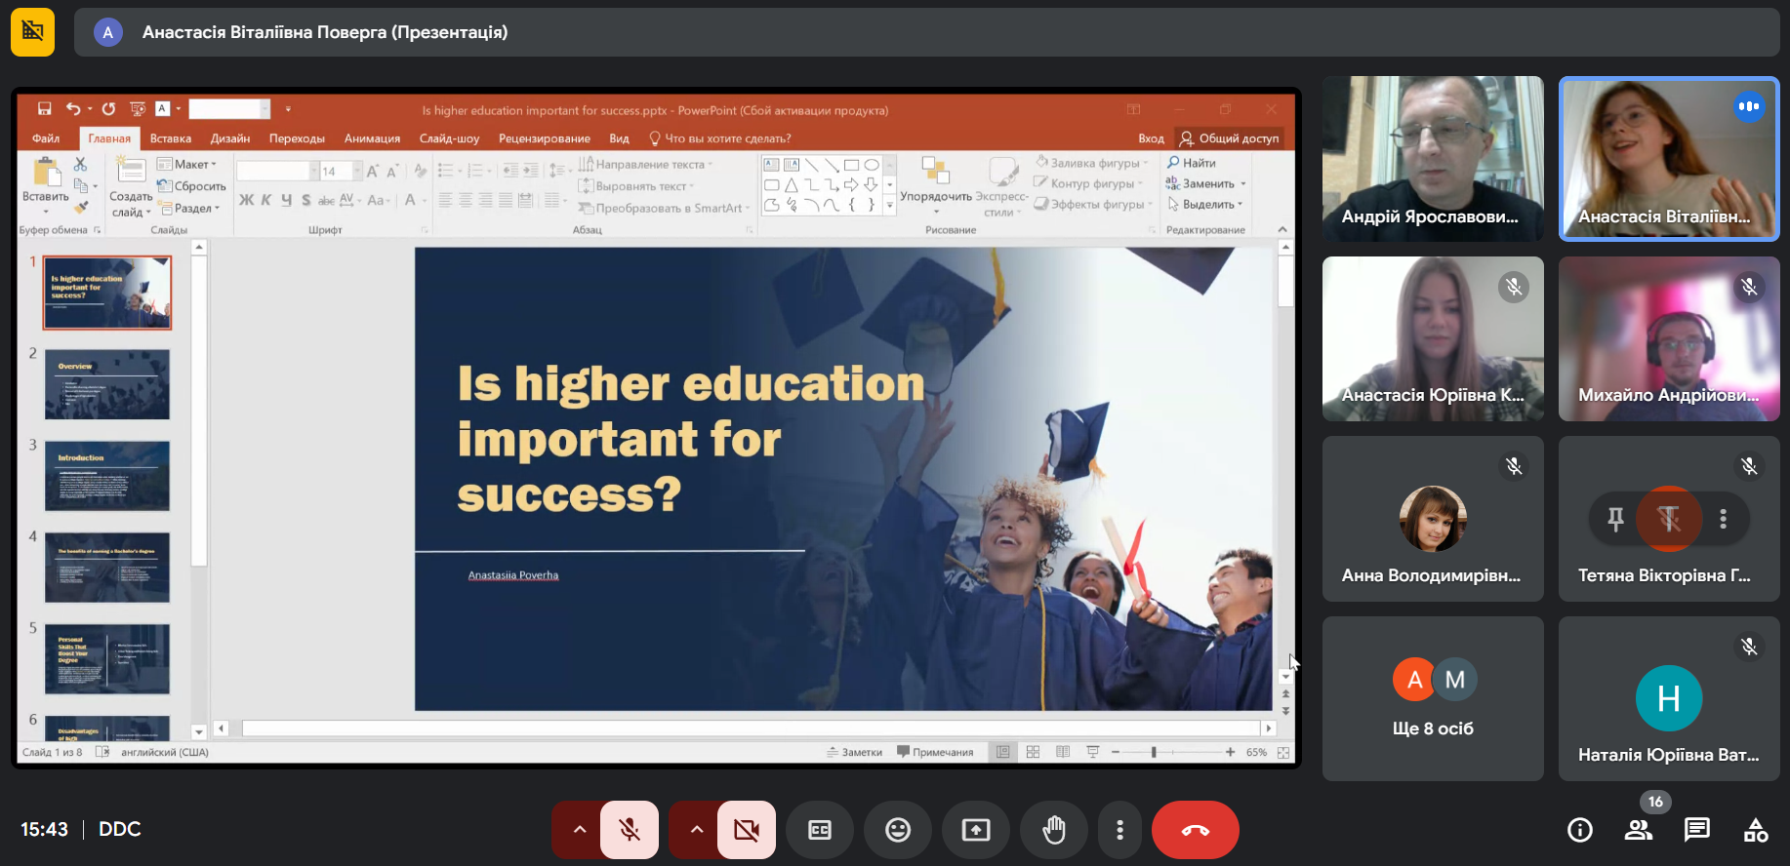Click Преобразовать в SmartArt
The width and height of the screenshot is (1790, 866).
664,208
